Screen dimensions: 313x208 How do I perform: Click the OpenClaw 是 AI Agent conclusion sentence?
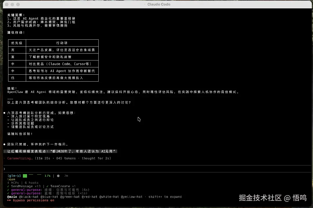click(x=123, y=92)
